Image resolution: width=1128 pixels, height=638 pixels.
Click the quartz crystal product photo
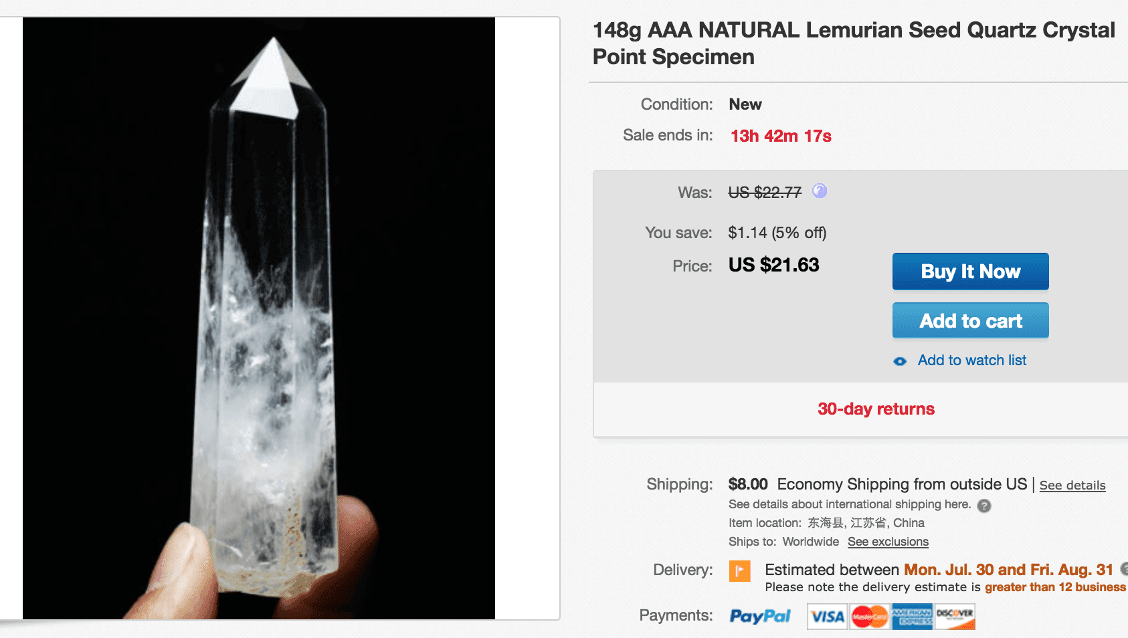click(x=259, y=318)
